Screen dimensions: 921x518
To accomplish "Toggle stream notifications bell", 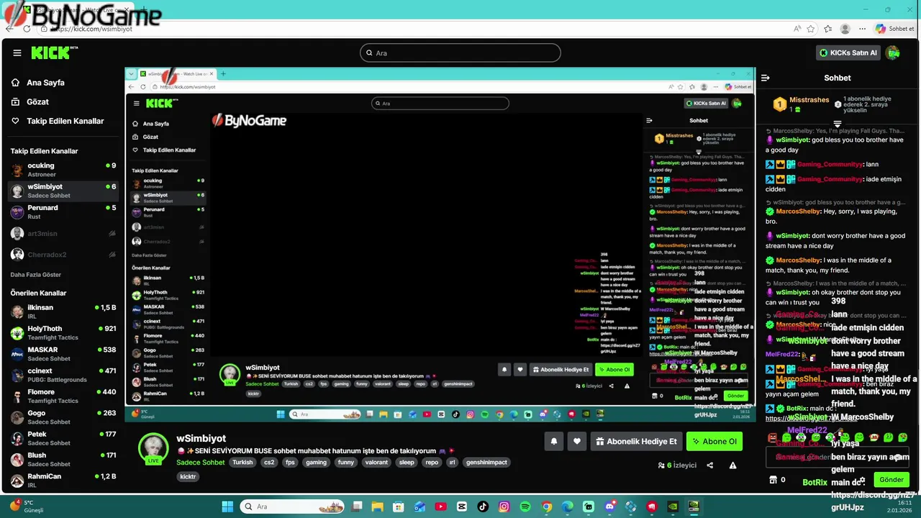I will pyautogui.click(x=554, y=441).
